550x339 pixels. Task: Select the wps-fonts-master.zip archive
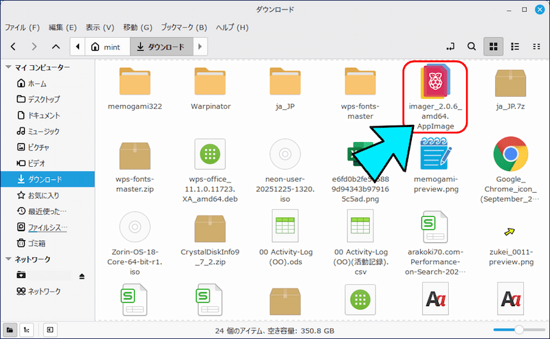pyautogui.click(x=135, y=167)
